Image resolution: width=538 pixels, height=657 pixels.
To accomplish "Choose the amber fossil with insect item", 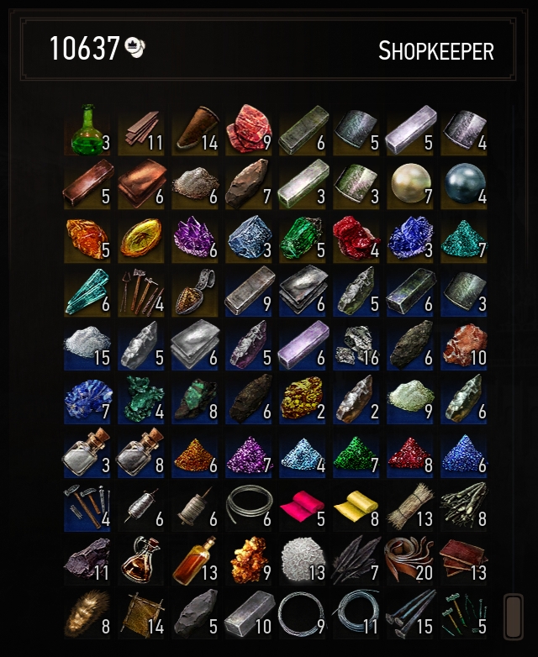I will [141, 238].
